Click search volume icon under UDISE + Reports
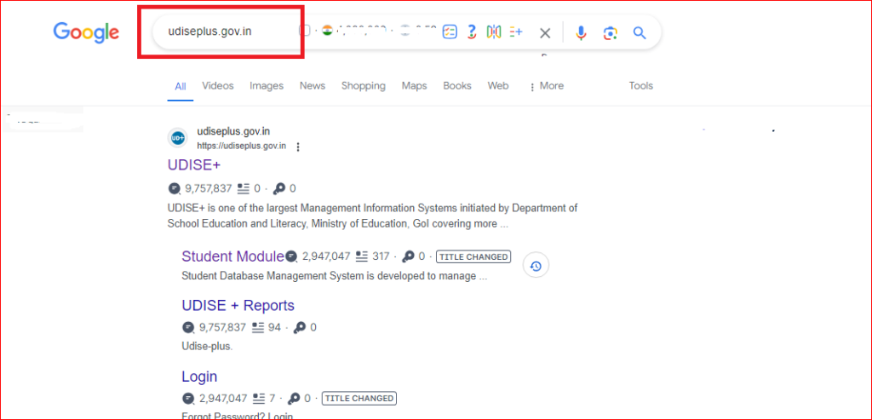Viewport: 872px width, 420px height. (189, 327)
